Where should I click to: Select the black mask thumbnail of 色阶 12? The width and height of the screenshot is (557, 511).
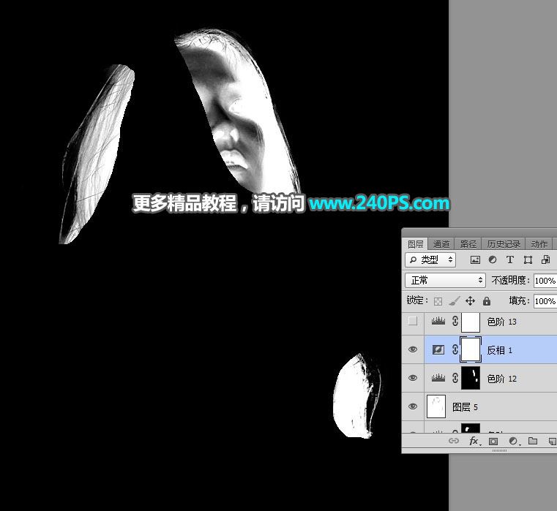point(471,378)
